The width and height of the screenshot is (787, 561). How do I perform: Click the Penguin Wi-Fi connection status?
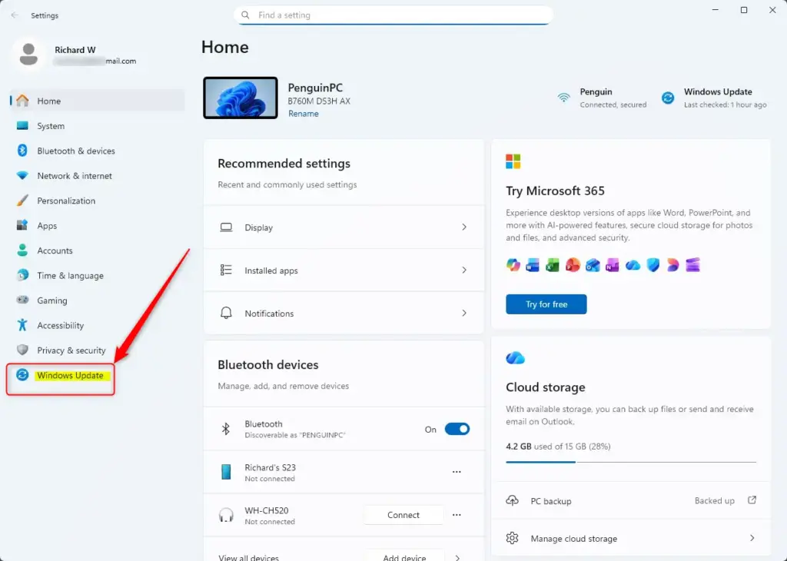point(602,98)
